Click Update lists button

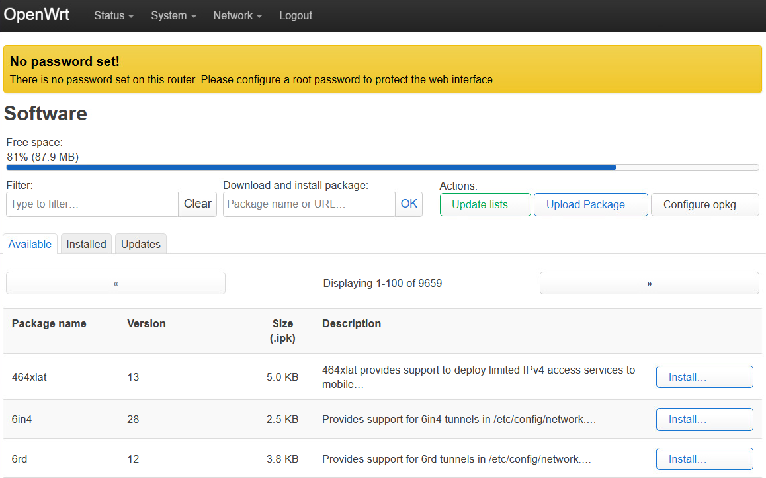[484, 205]
